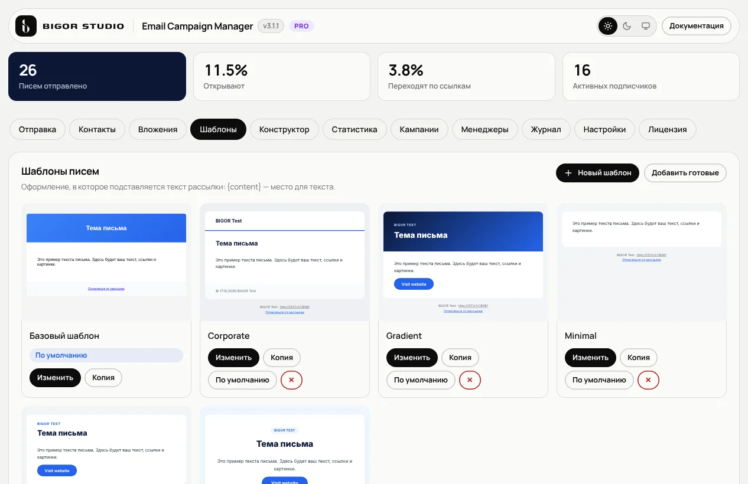Go to the Лицензия tab
The image size is (748, 484).
(x=668, y=129)
